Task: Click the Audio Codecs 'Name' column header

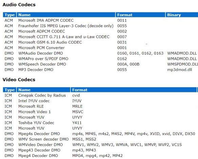Action: tap(66, 15)
